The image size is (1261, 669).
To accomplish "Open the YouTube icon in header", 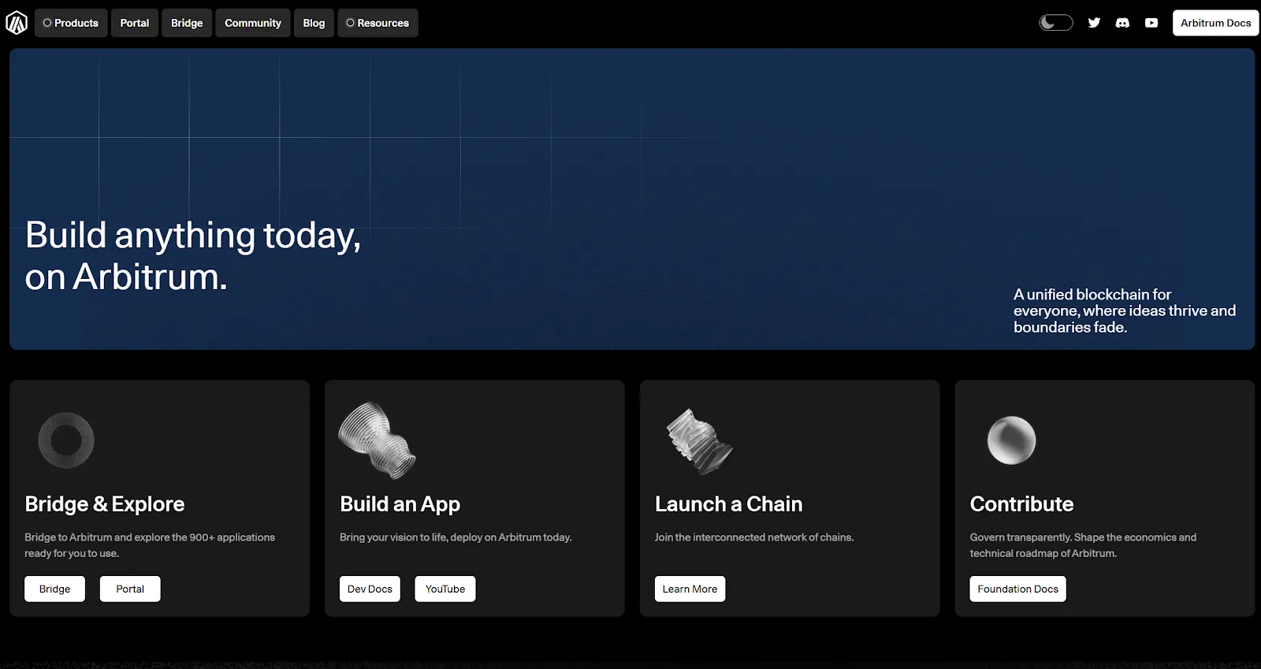I will [x=1151, y=23].
